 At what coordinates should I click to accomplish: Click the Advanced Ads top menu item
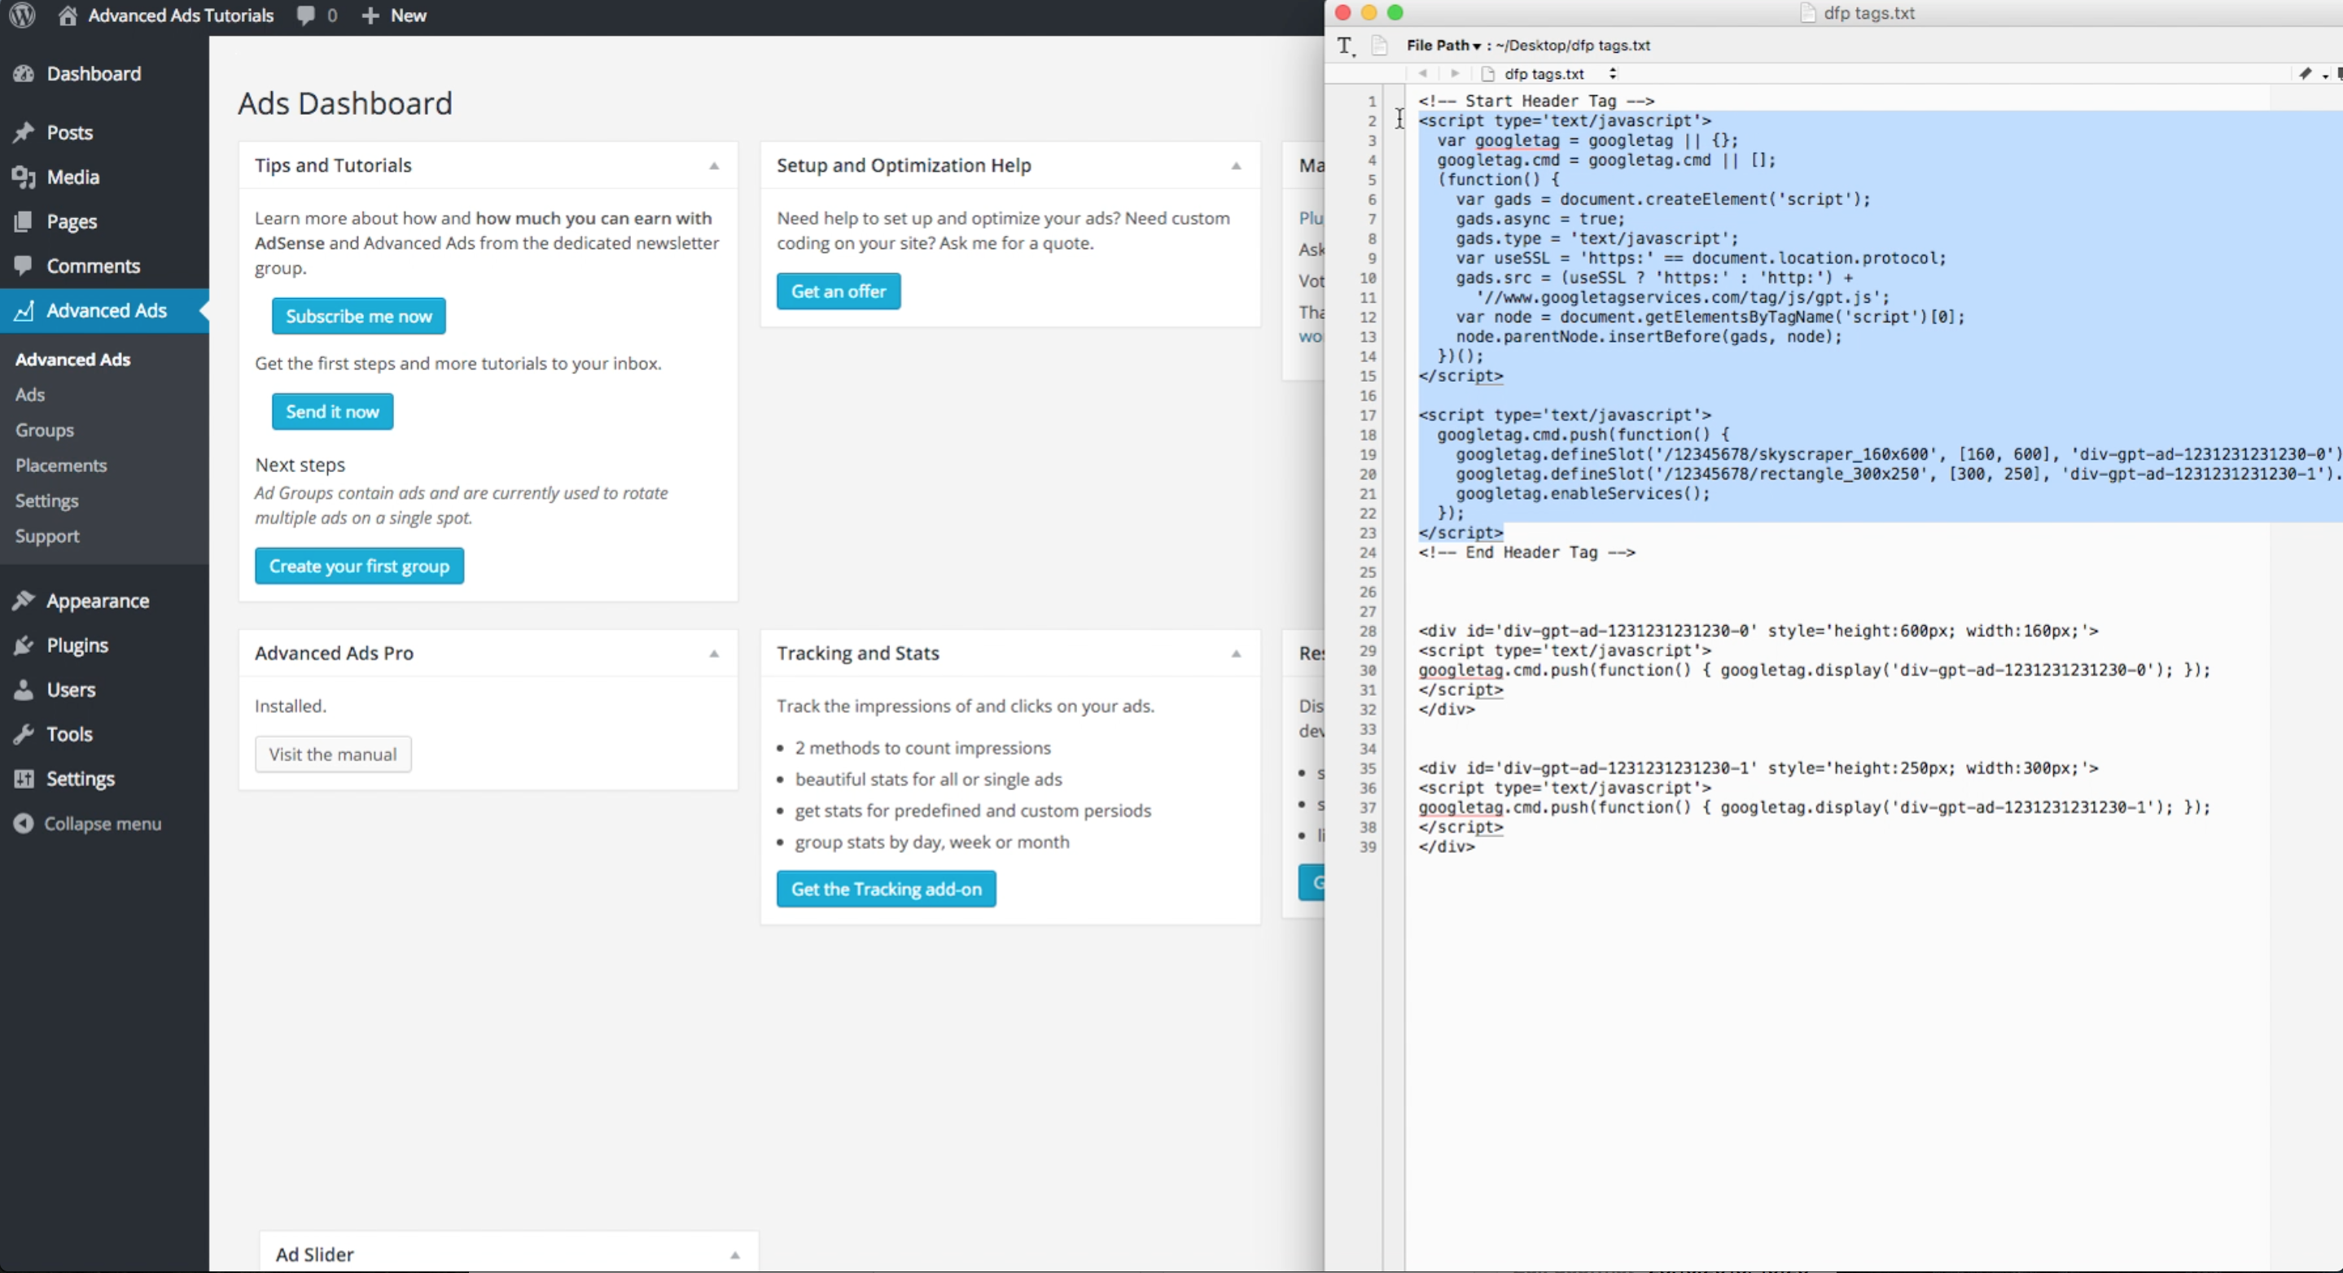103,310
